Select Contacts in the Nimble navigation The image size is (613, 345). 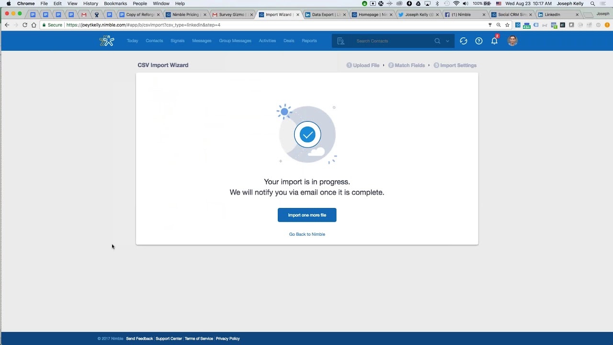click(154, 41)
